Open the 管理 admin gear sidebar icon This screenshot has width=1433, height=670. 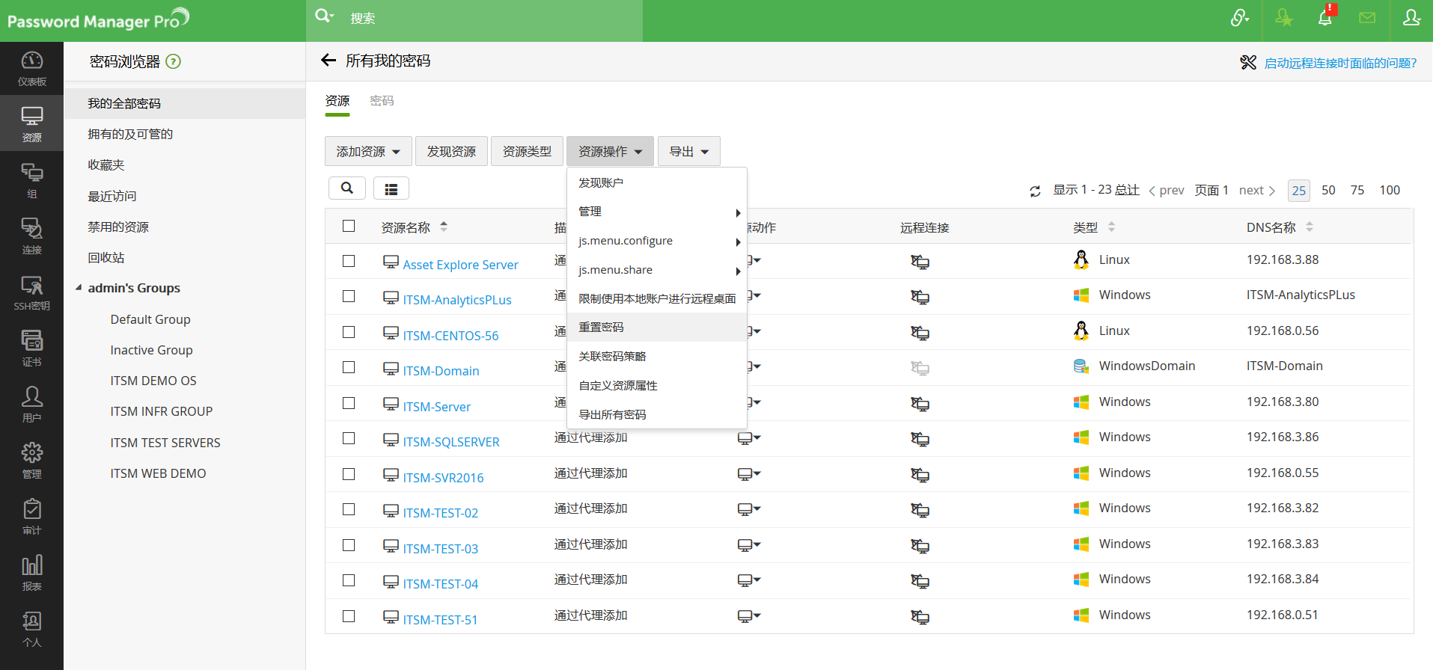click(x=31, y=460)
